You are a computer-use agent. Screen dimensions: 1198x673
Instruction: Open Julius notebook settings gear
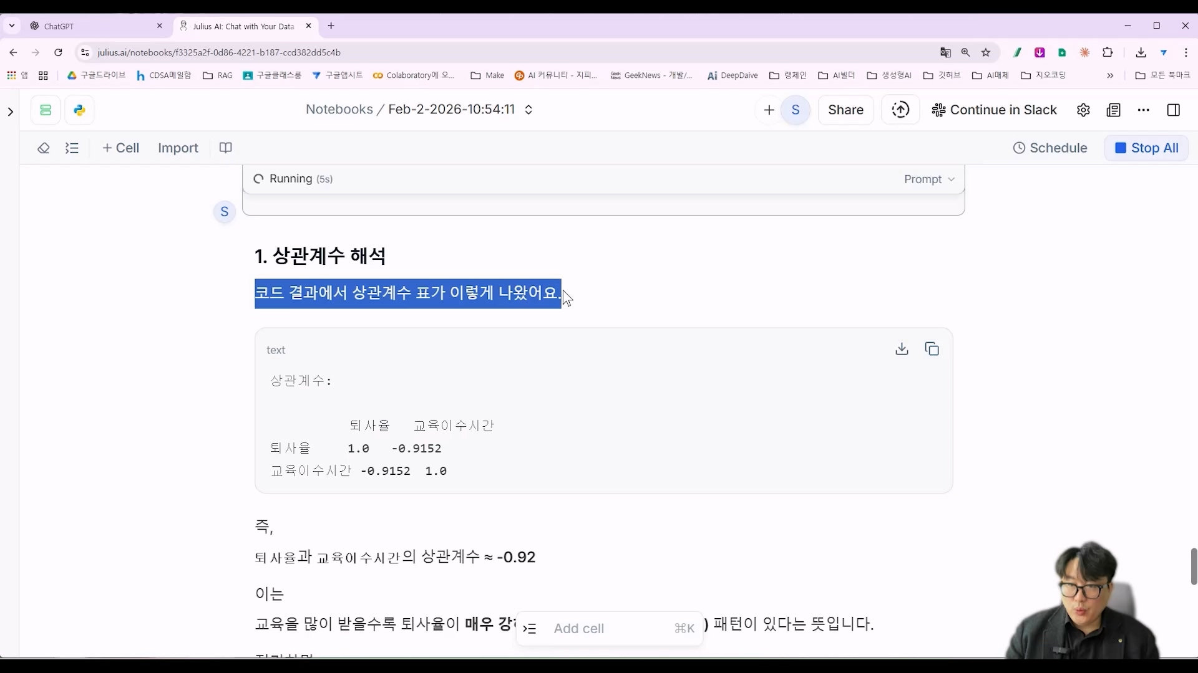[x=1084, y=110]
